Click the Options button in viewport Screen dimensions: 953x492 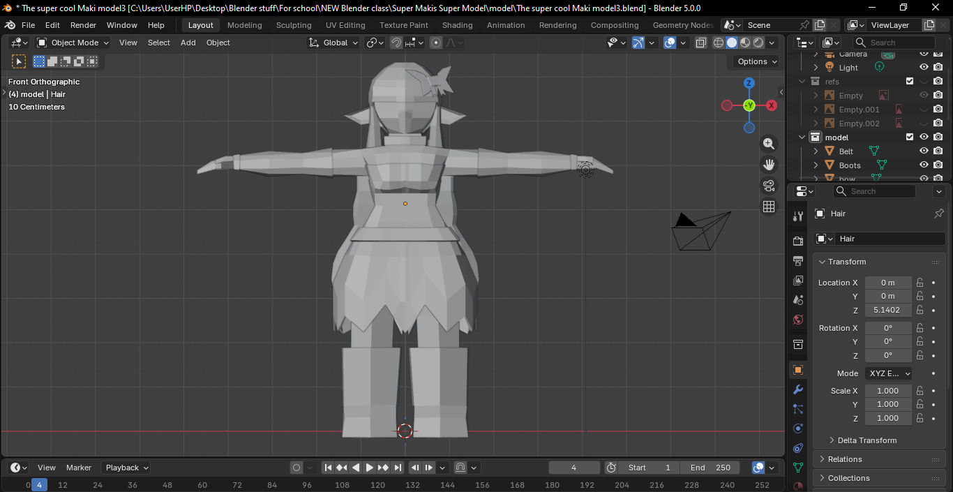[x=757, y=61]
